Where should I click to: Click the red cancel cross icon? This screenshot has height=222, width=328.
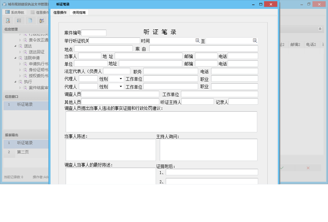tap(308, 168)
